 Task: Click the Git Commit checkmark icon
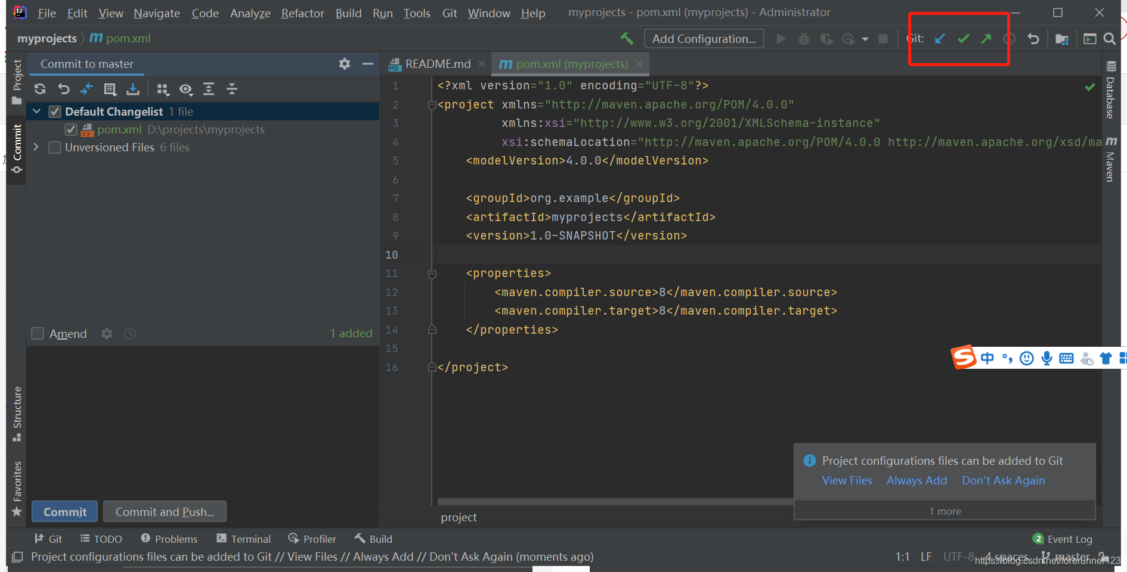[963, 39]
